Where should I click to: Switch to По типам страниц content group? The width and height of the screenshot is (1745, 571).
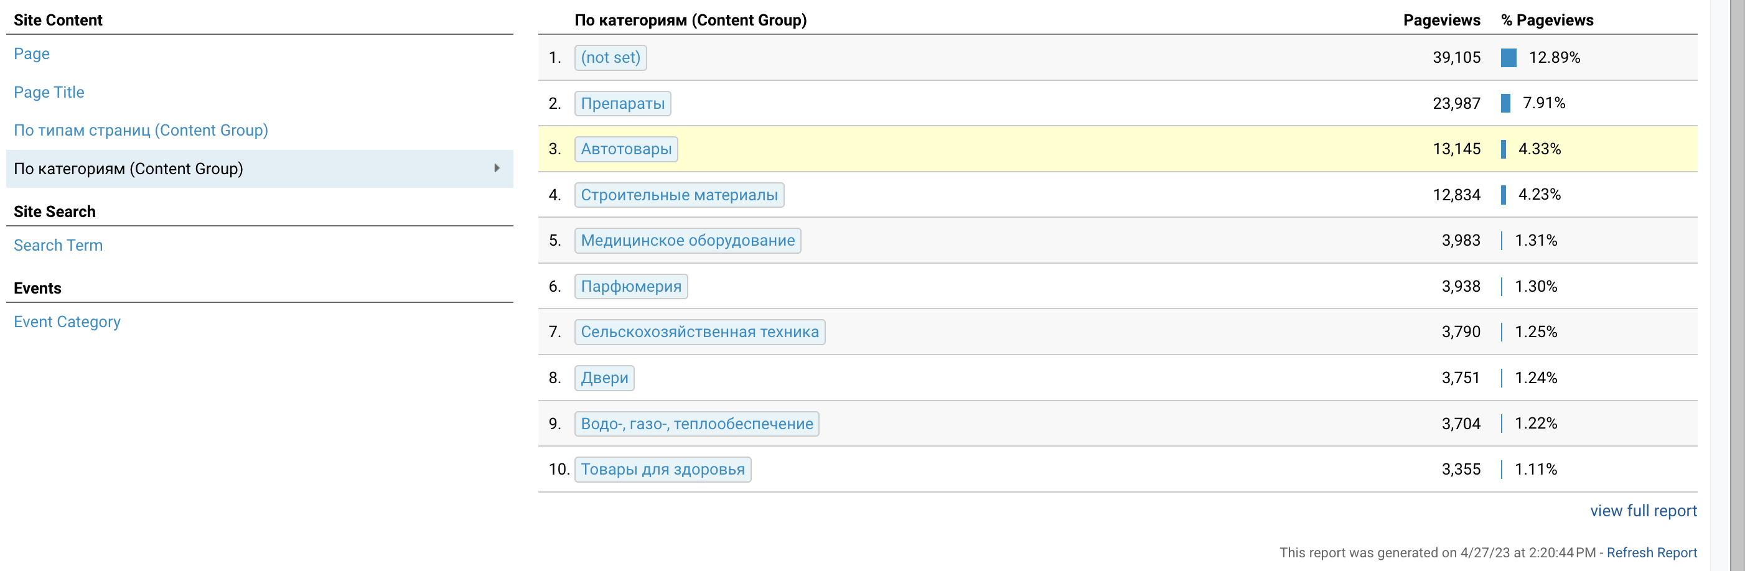point(140,130)
